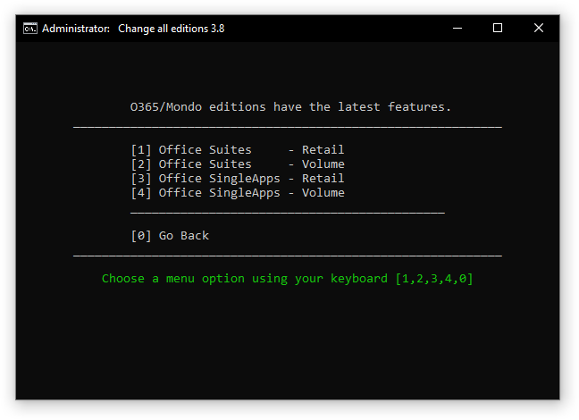This screenshot has width=579, height=420.
Task: Click the command prompt icon in title bar
Action: click(29, 28)
